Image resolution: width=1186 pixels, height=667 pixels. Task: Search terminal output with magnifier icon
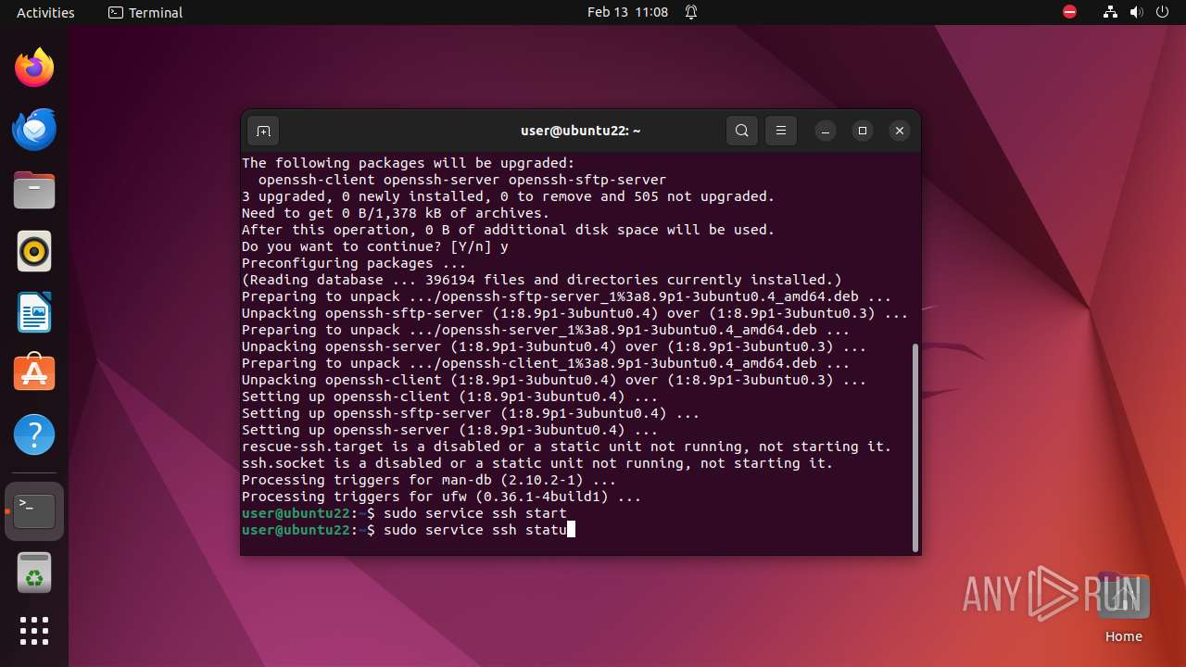coord(742,131)
